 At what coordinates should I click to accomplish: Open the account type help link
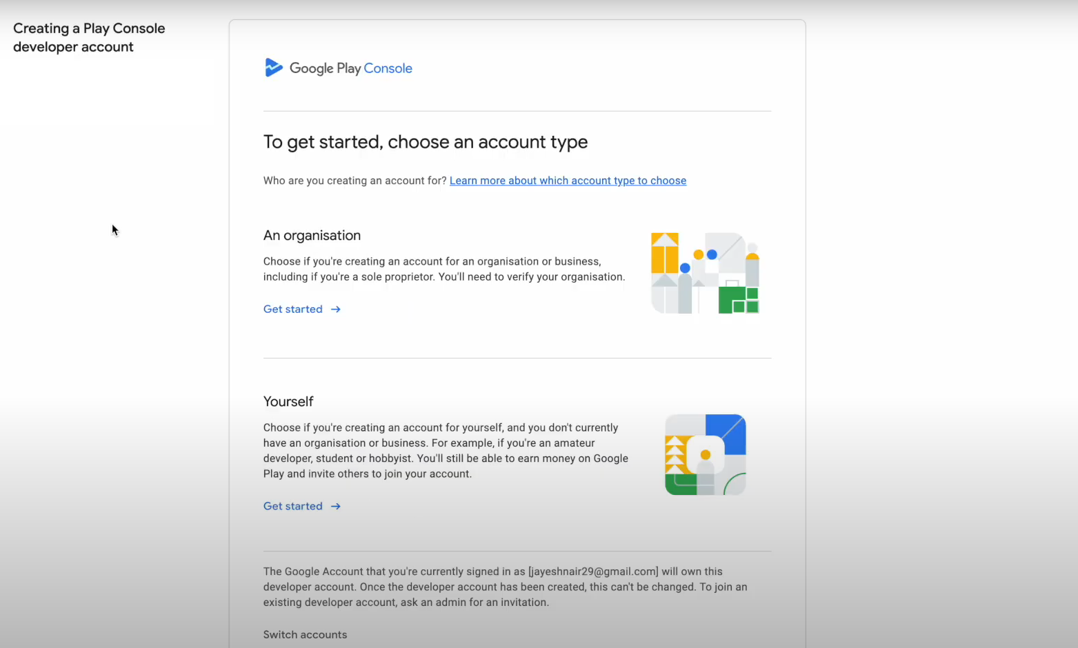[568, 181]
